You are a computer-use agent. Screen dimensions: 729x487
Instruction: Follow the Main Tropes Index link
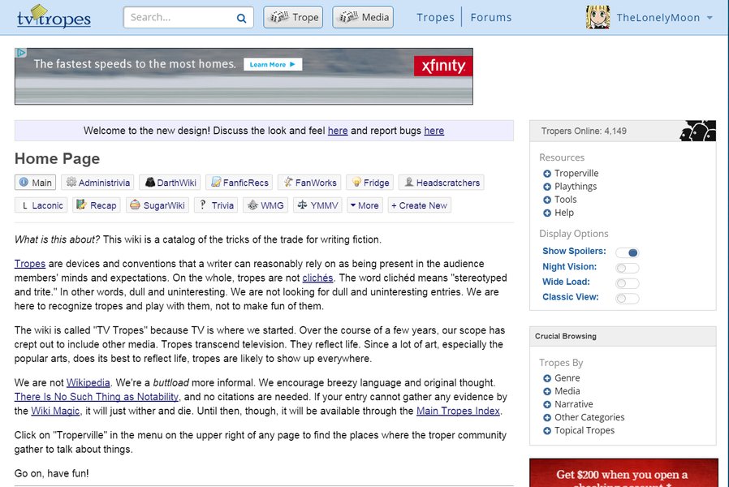click(x=458, y=411)
